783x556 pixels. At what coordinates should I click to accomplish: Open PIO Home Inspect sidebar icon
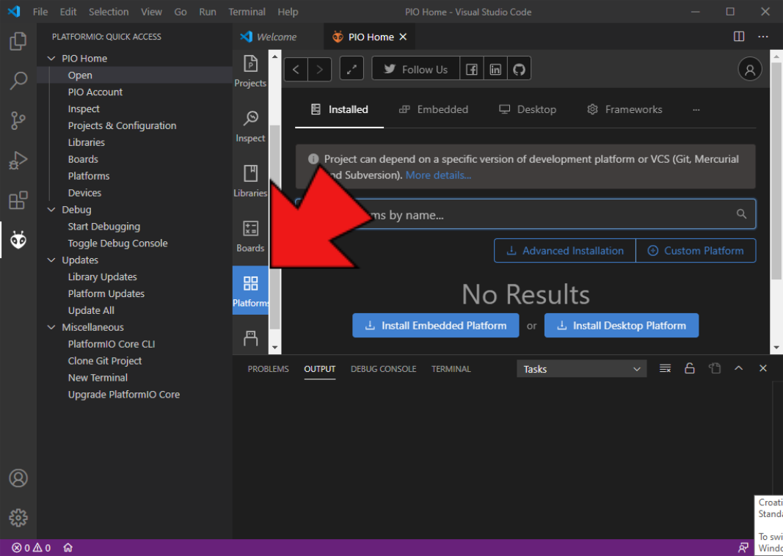coord(250,125)
